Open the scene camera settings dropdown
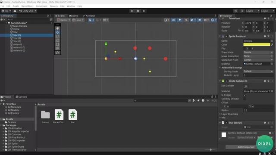 coord(206,20)
